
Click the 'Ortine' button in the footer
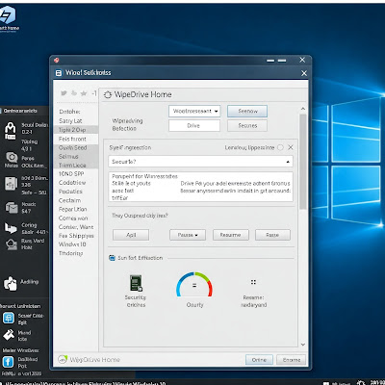pyautogui.click(x=259, y=360)
